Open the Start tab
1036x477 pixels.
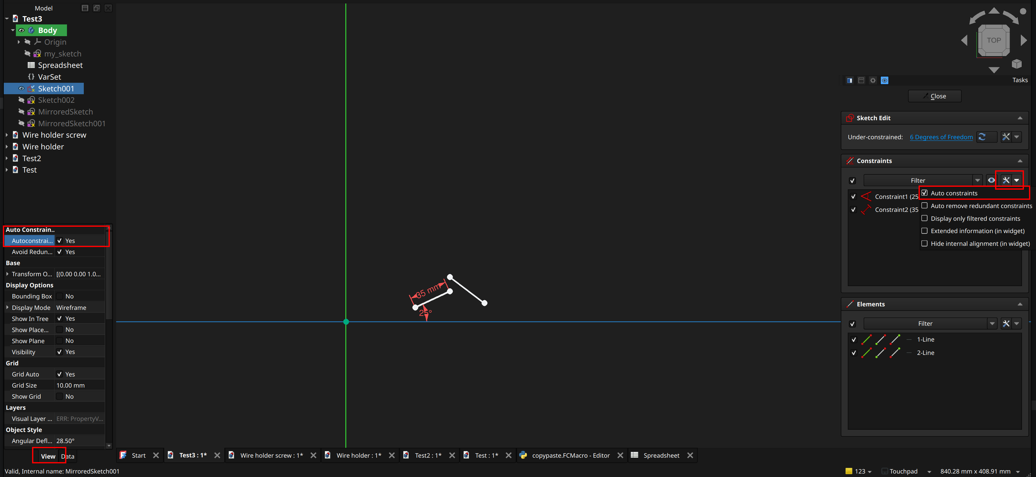[138, 455]
